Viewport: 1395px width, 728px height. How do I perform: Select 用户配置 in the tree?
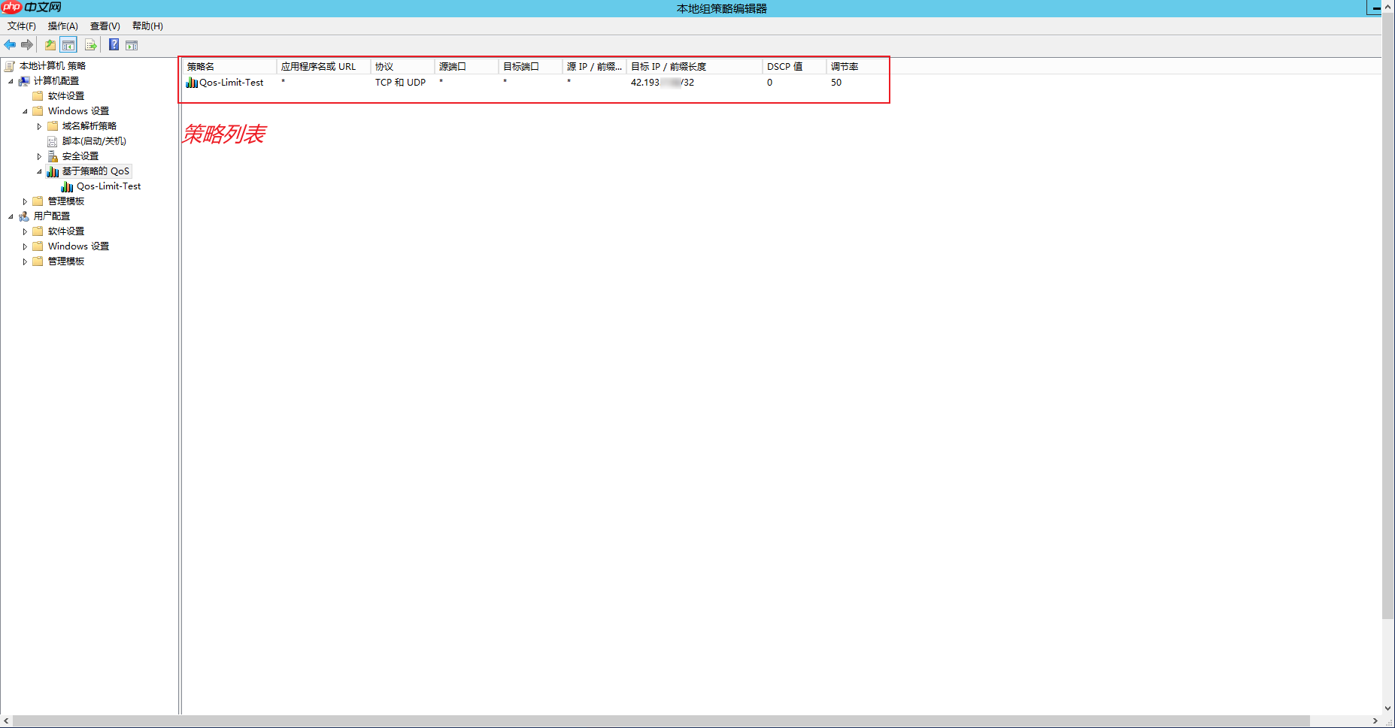coord(51,216)
